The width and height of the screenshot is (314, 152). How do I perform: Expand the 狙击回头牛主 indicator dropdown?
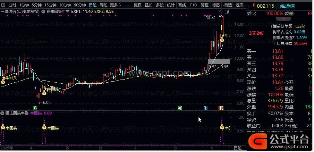pyautogui.click(x=43, y=11)
